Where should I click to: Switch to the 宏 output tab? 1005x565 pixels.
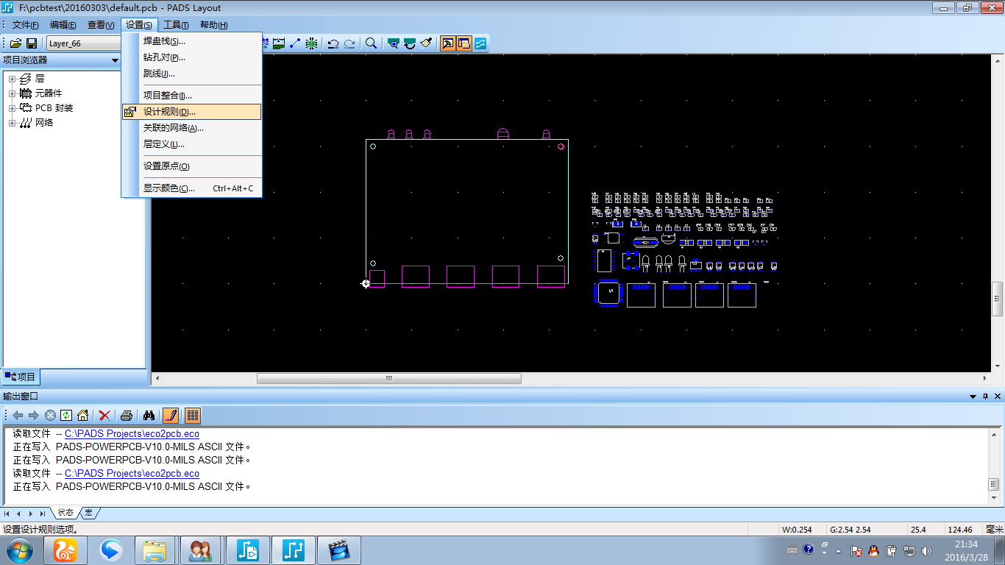click(89, 513)
